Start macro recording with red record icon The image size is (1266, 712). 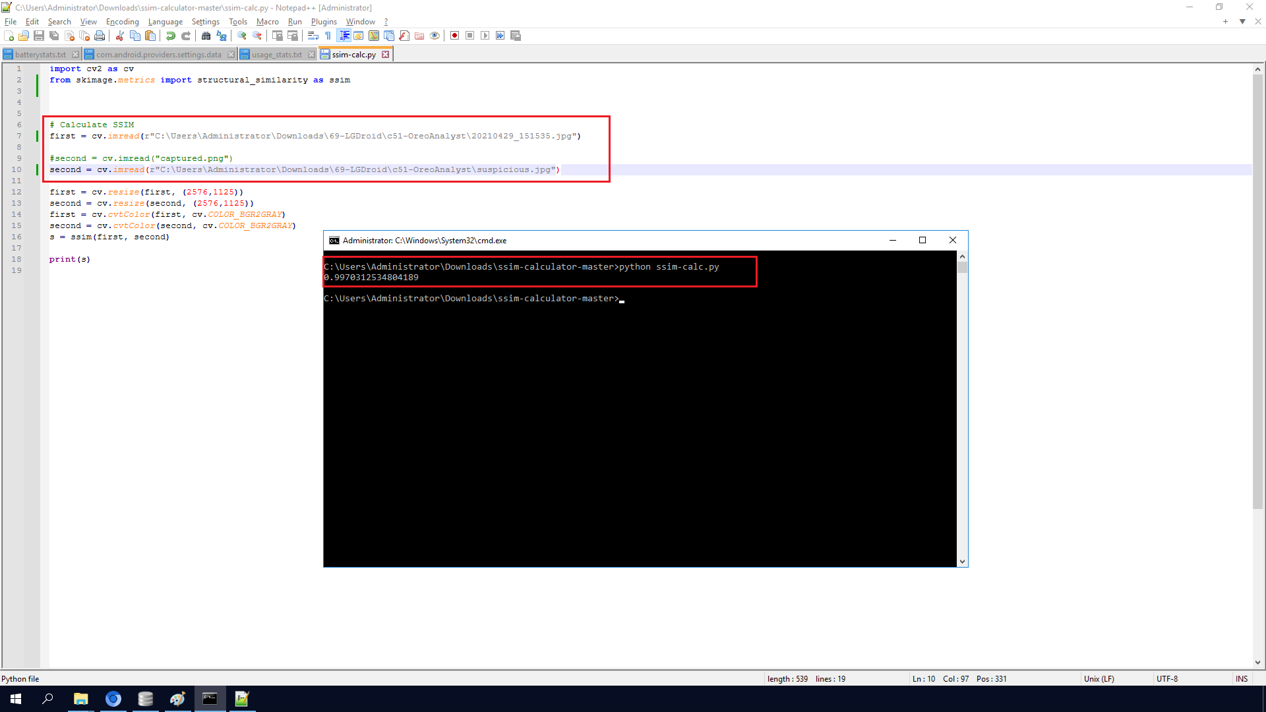pyautogui.click(x=454, y=36)
